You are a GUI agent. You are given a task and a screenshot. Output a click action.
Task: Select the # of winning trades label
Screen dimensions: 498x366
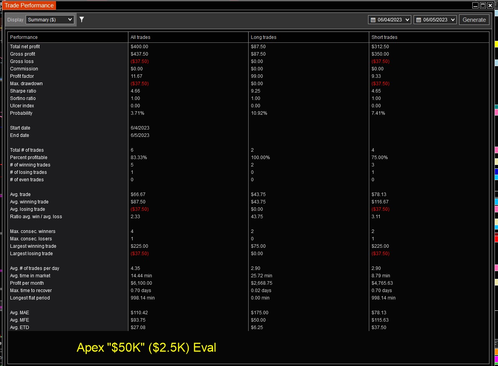[x=30, y=165]
